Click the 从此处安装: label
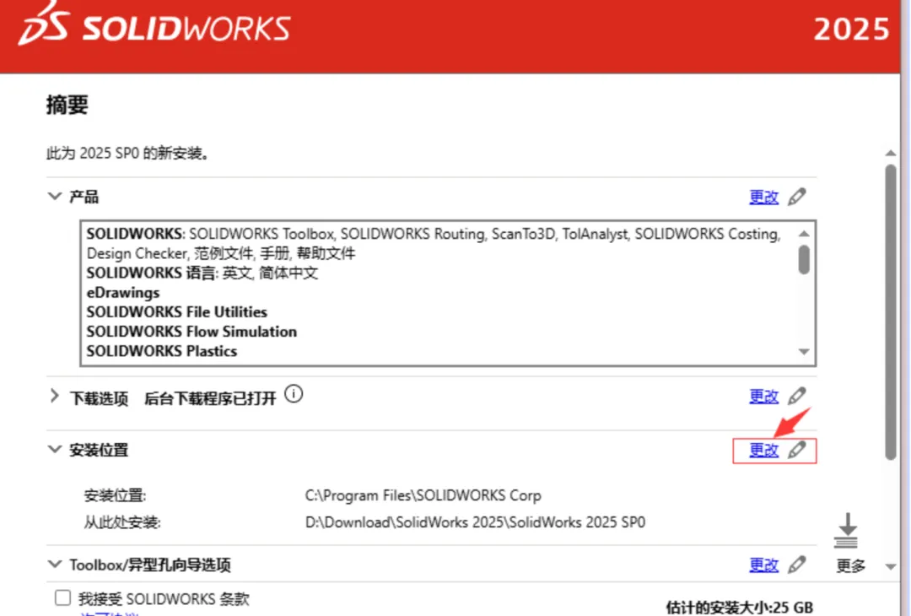 pyautogui.click(x=122, y=522)
